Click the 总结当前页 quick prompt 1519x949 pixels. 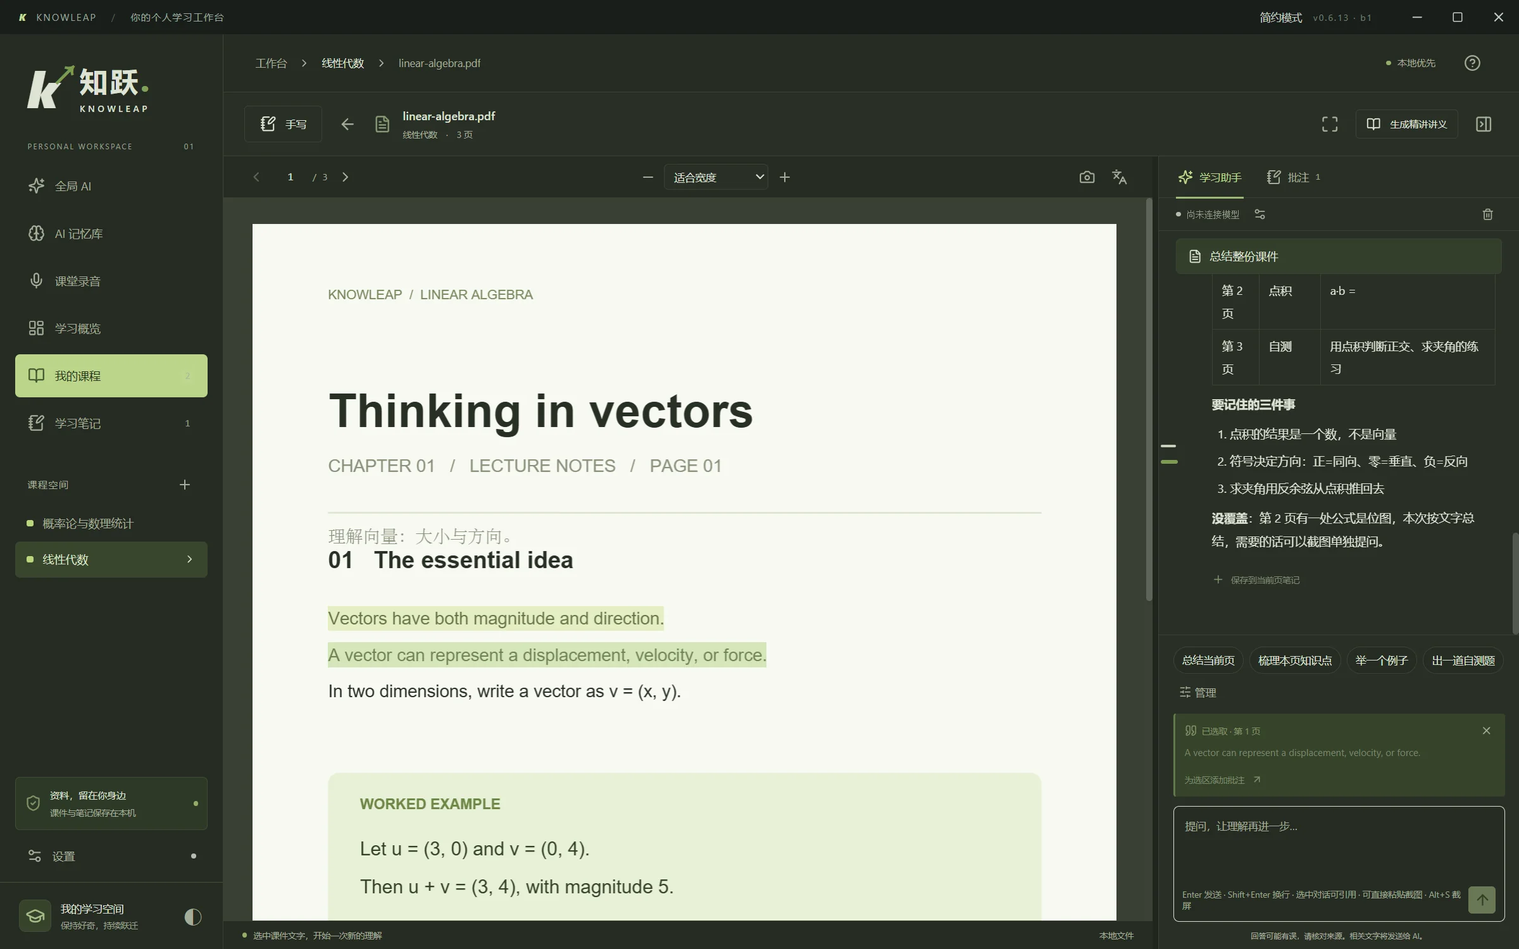point(1208,661)
